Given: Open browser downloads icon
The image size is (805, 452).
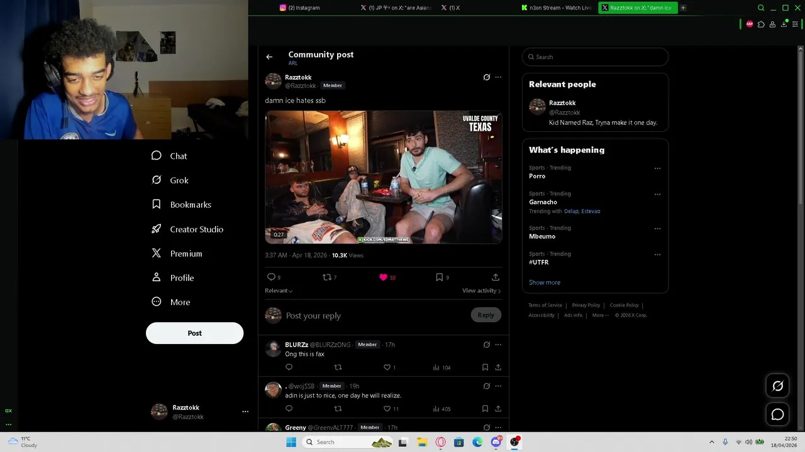Looking at the screenshot, I should [x=784, y=24].
